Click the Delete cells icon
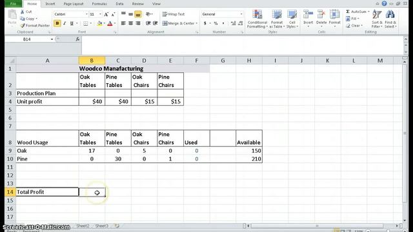The width and height of the screenshot is (413, 232). click(321, 14)
